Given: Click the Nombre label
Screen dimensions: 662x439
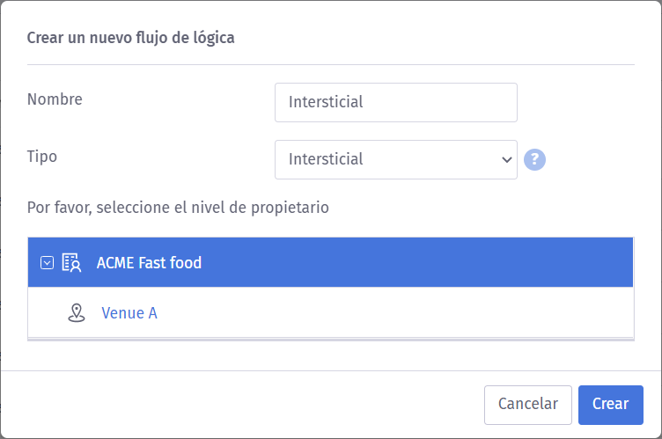Looking at the screenshot, I should pos(55,99).
